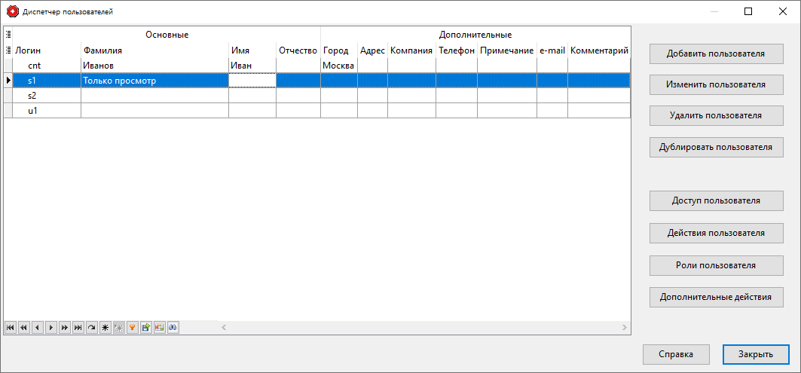Move to next record
This screenshot has width=801, height=373.
click(x=50, y=328)
